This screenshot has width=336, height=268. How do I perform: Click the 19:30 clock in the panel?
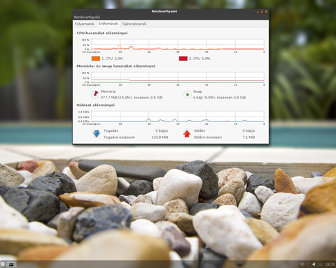[330, 265]
